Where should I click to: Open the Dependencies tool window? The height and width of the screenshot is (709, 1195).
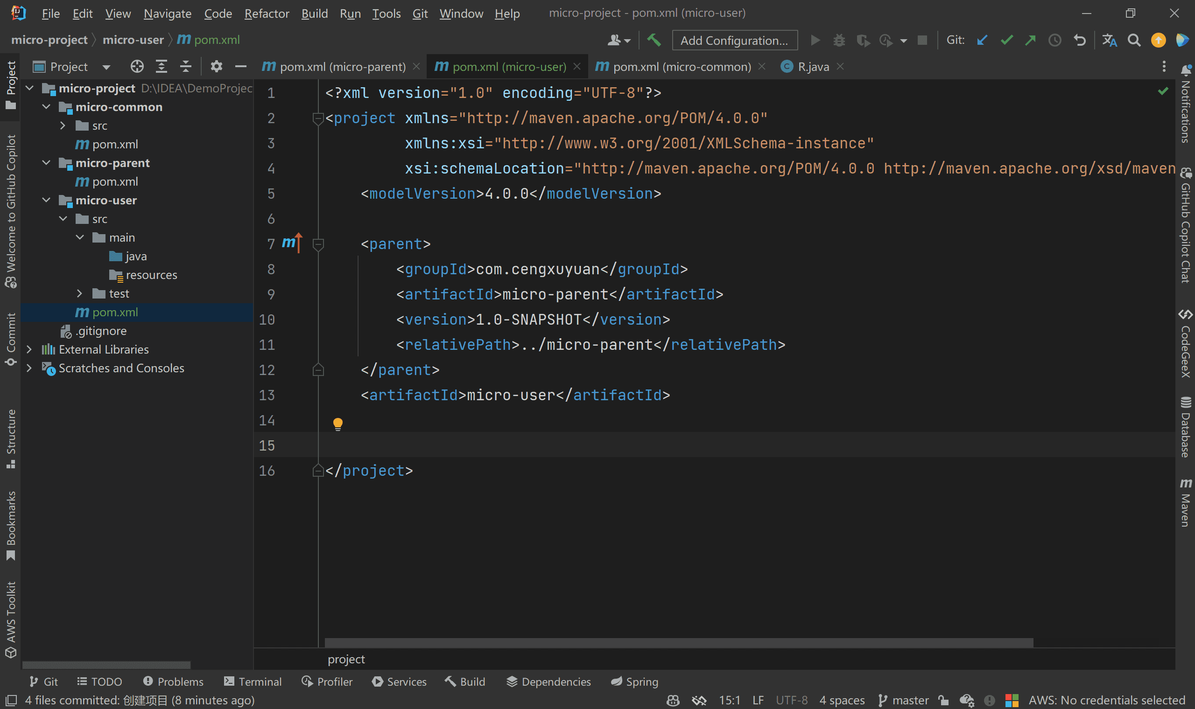point(548,682)
